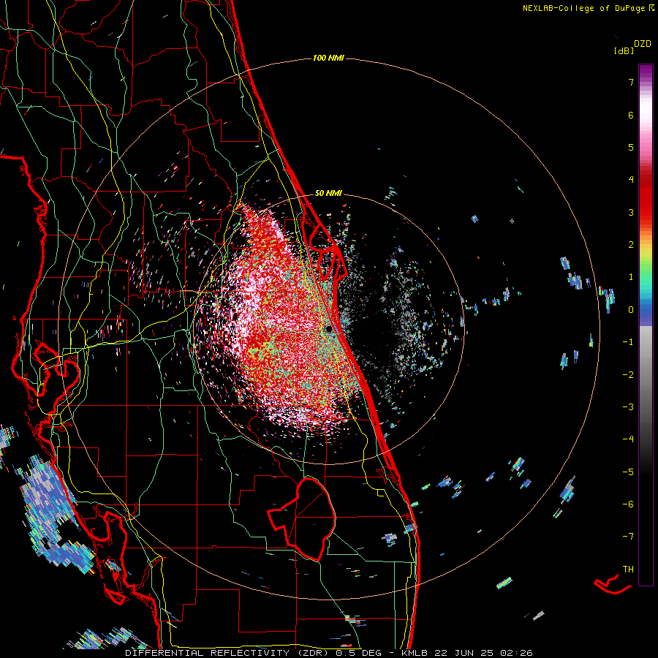Click the purple top of the color bar
This screenshot has height=658, width=658.
tap(646, 72)
